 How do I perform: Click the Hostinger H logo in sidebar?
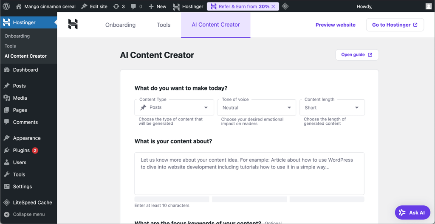click(x=7, y=22)
